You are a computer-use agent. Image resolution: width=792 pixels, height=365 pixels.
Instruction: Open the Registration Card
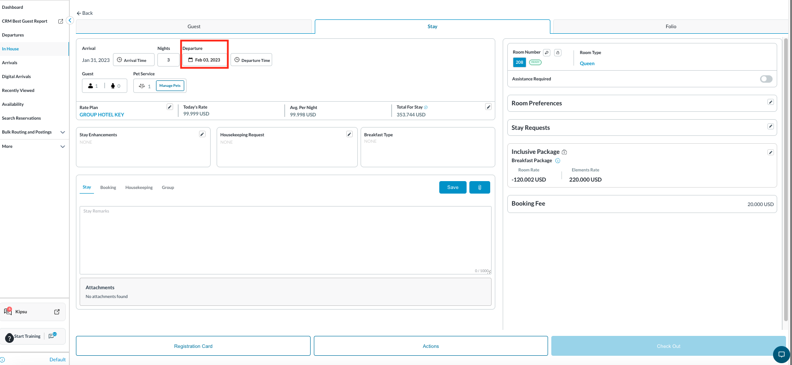193,346
